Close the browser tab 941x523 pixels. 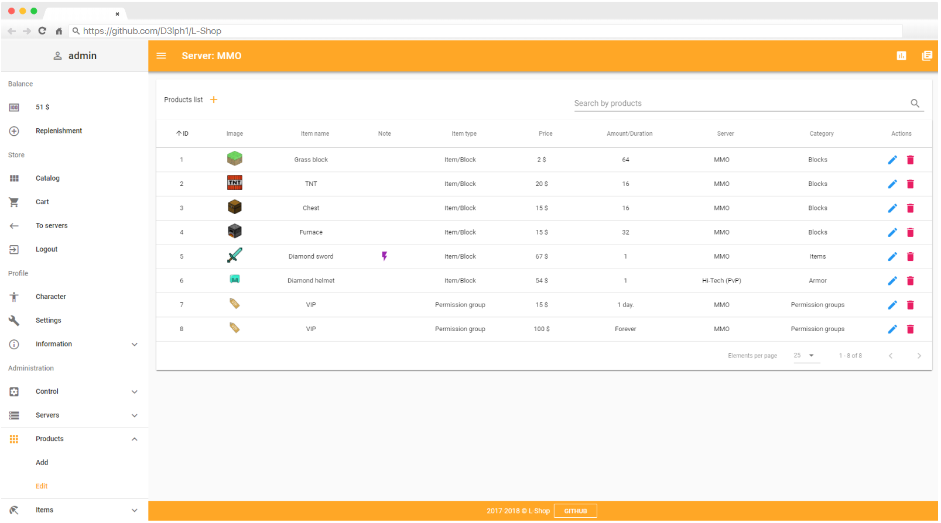coord(117,14)
